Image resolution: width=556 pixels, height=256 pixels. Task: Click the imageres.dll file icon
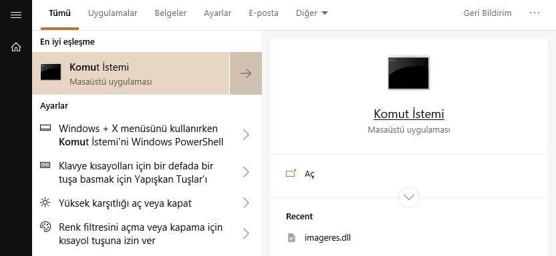click(x=291, y=237)
